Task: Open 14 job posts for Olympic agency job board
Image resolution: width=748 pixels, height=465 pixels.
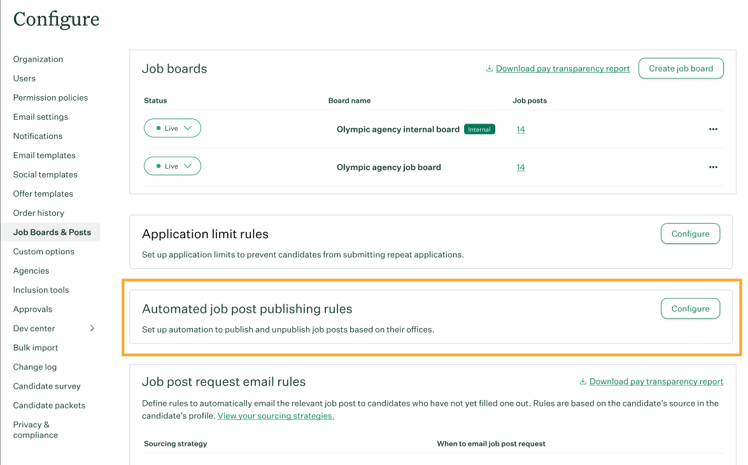Action: [521, 167]
